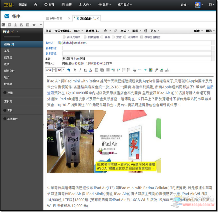Toggle underline formatting
Viewport: 218px width, 212px height.
tap(85, 70)
